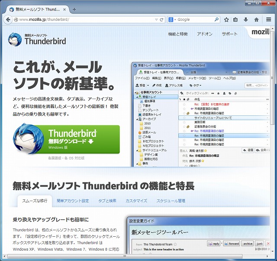Click the Thunderbird window screenshot image
Image resolution: width=277 pixels, height=261 pixels.
click(x=201, y=114)
